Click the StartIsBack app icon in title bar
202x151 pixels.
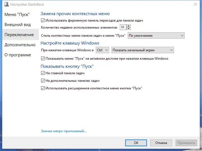point(6,4)
